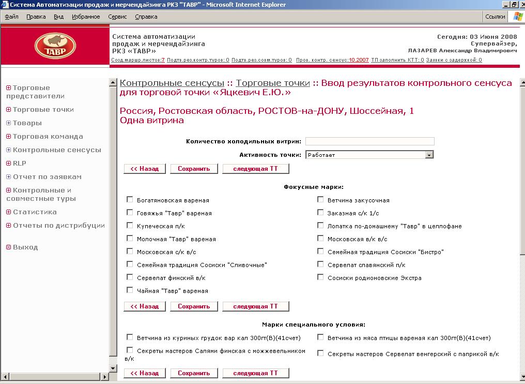
Task: Toggle Лопатка по-домашнему "Тавр" в целлофане
Action: pyautogui.click(x=320, y=225)
